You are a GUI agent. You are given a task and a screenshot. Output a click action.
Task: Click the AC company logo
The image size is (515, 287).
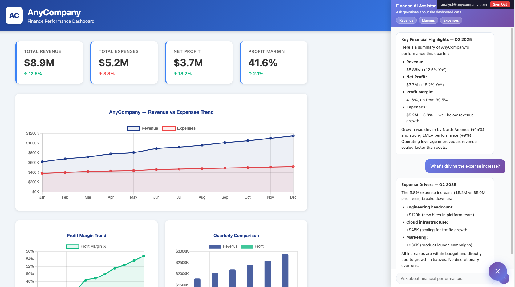click(x=14, y=15)
